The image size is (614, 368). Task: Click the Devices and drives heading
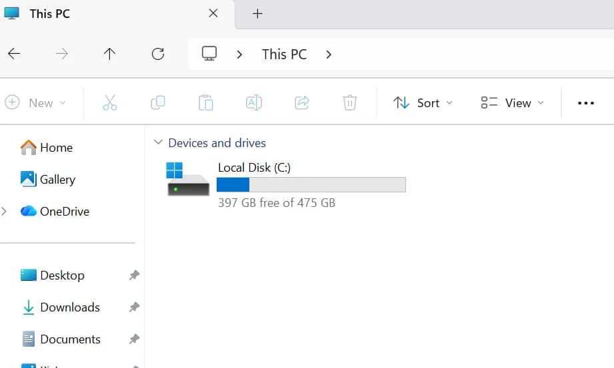pos(217,143)
